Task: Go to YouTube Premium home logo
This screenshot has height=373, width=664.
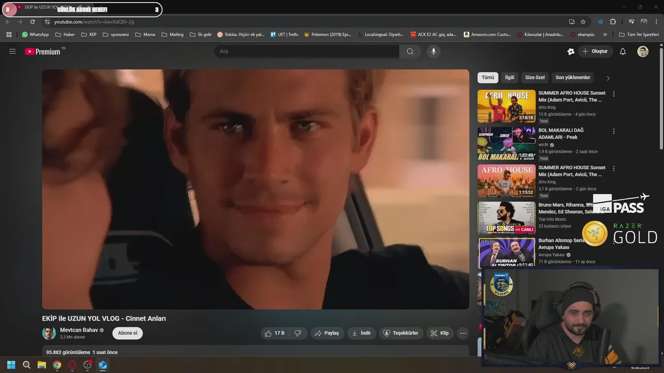Action: click(x=43, y=51)
